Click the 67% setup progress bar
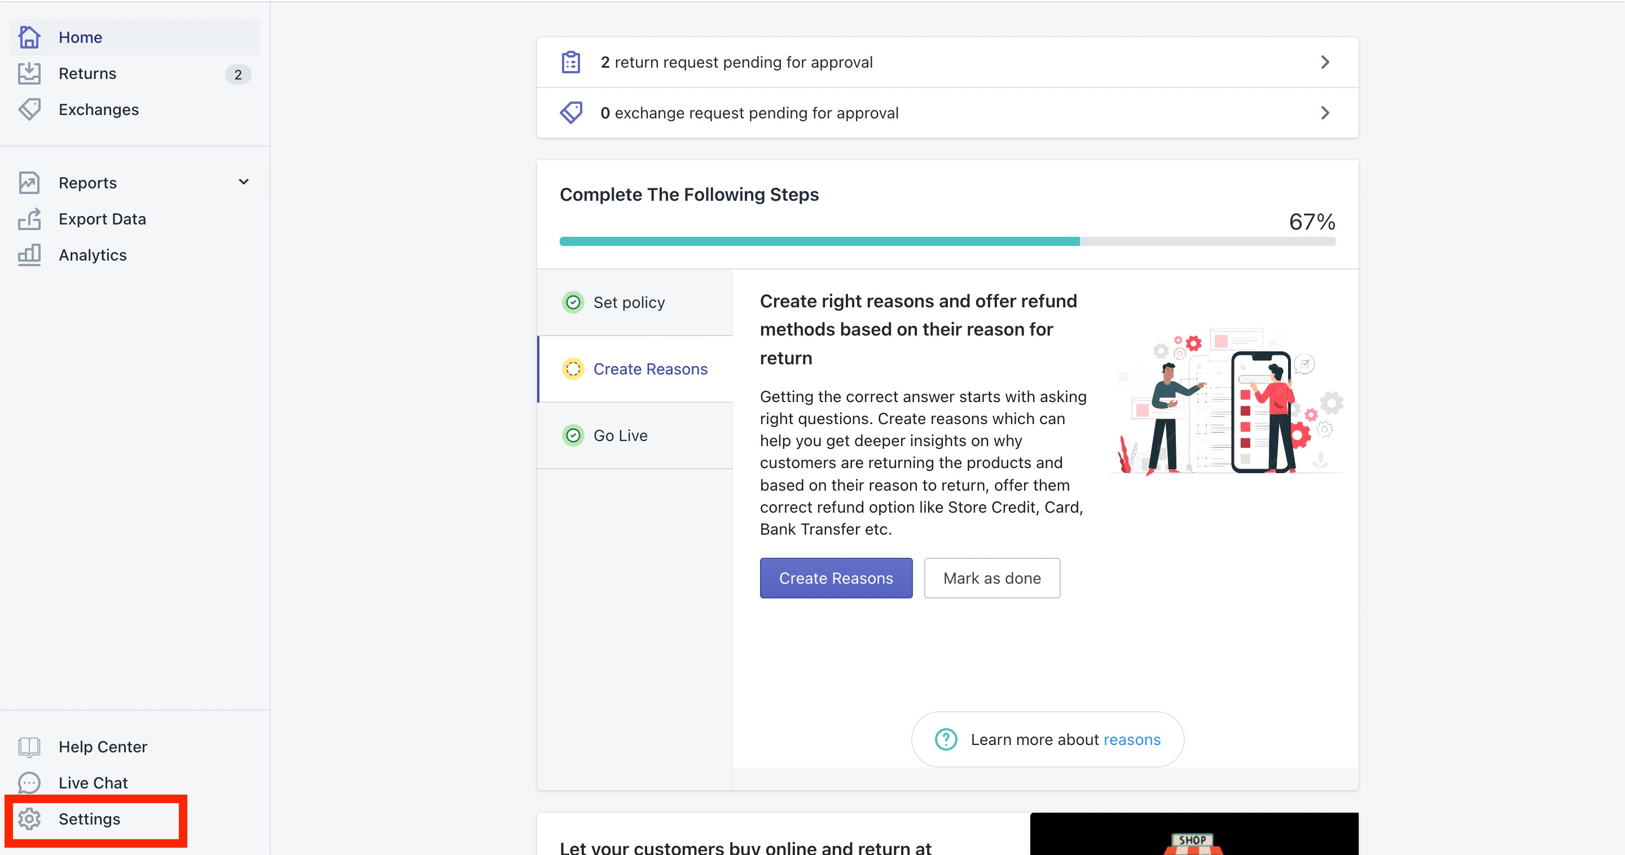 (947, 241)
